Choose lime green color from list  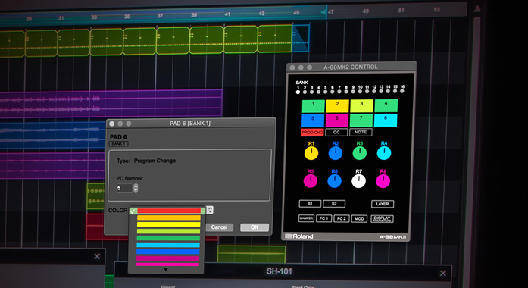(x=168, y=231)
